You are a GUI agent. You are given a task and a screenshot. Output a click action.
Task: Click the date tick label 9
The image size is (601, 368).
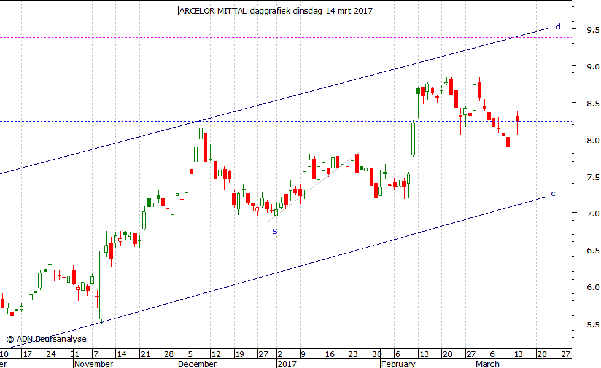click(x=303, y=354)
